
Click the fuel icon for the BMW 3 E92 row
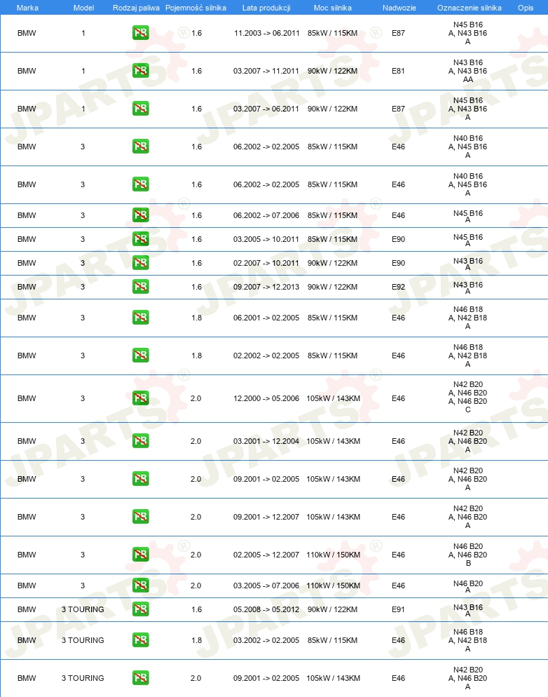click(x=140, y=287)
